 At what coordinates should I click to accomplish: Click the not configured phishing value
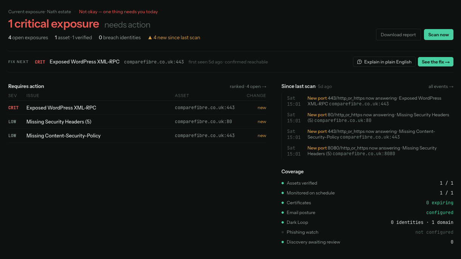pos(434,232)
